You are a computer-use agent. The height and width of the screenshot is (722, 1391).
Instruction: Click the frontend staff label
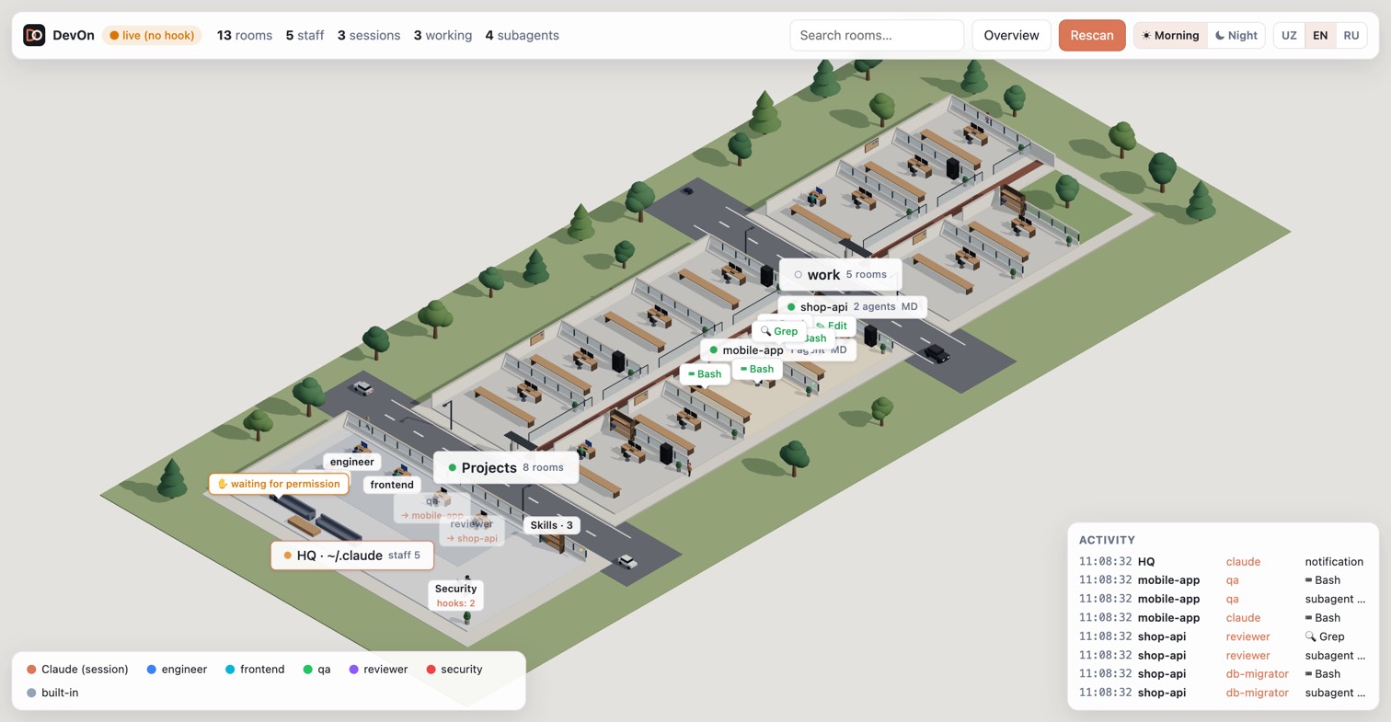click(x=392, y=485)
